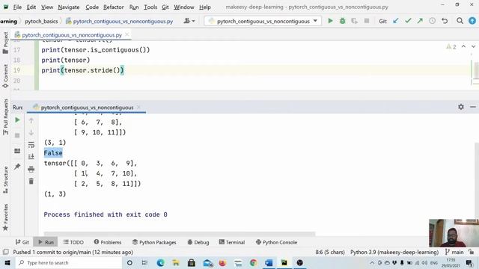Rollback changes with undo arrow icon

[x=445, y=21]
